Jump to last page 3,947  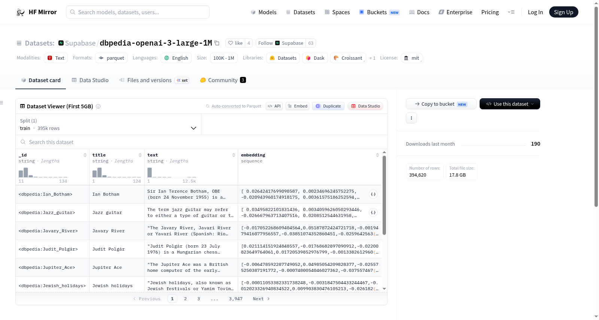tap(236, 299)
